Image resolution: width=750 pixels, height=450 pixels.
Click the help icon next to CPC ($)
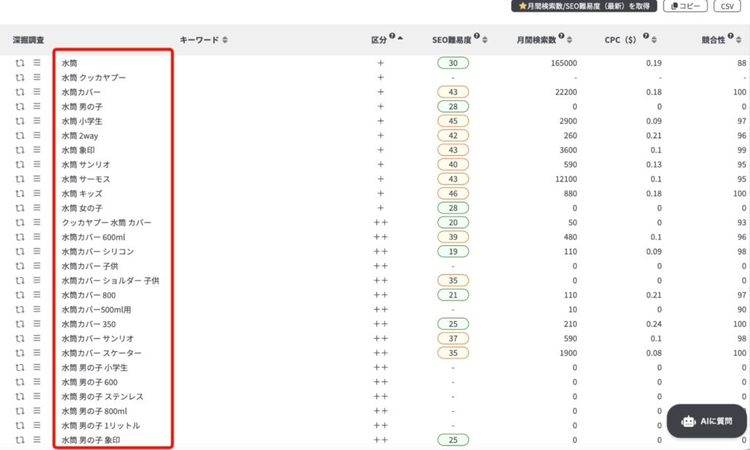tap(646, 36)
